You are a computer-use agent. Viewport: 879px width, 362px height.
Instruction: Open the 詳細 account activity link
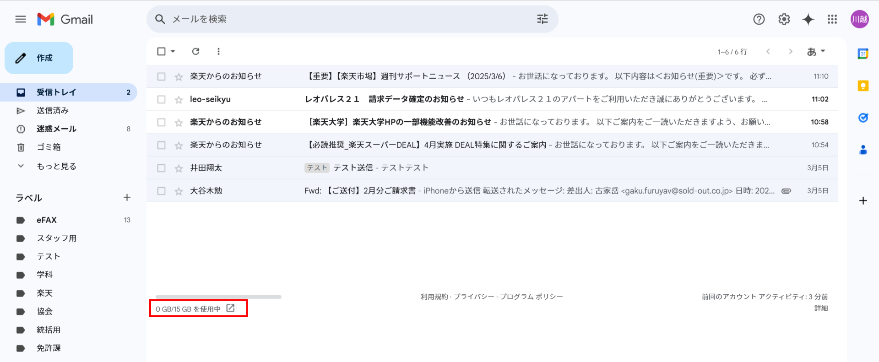pyautogui.click(x=820, y=308)
